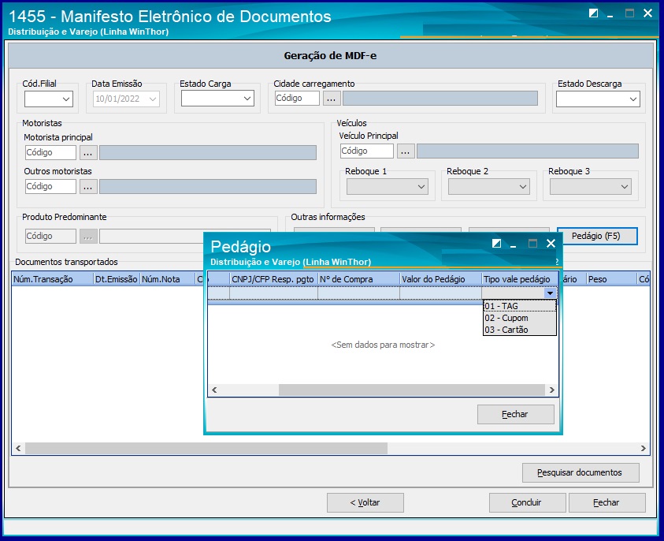Open the Reboque 1 dropdown
This screenshot has height=541, width=664.
pyautogui.click(x=421, y=187)
